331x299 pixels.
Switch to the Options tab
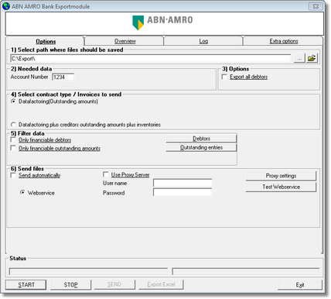coord(46,41)
